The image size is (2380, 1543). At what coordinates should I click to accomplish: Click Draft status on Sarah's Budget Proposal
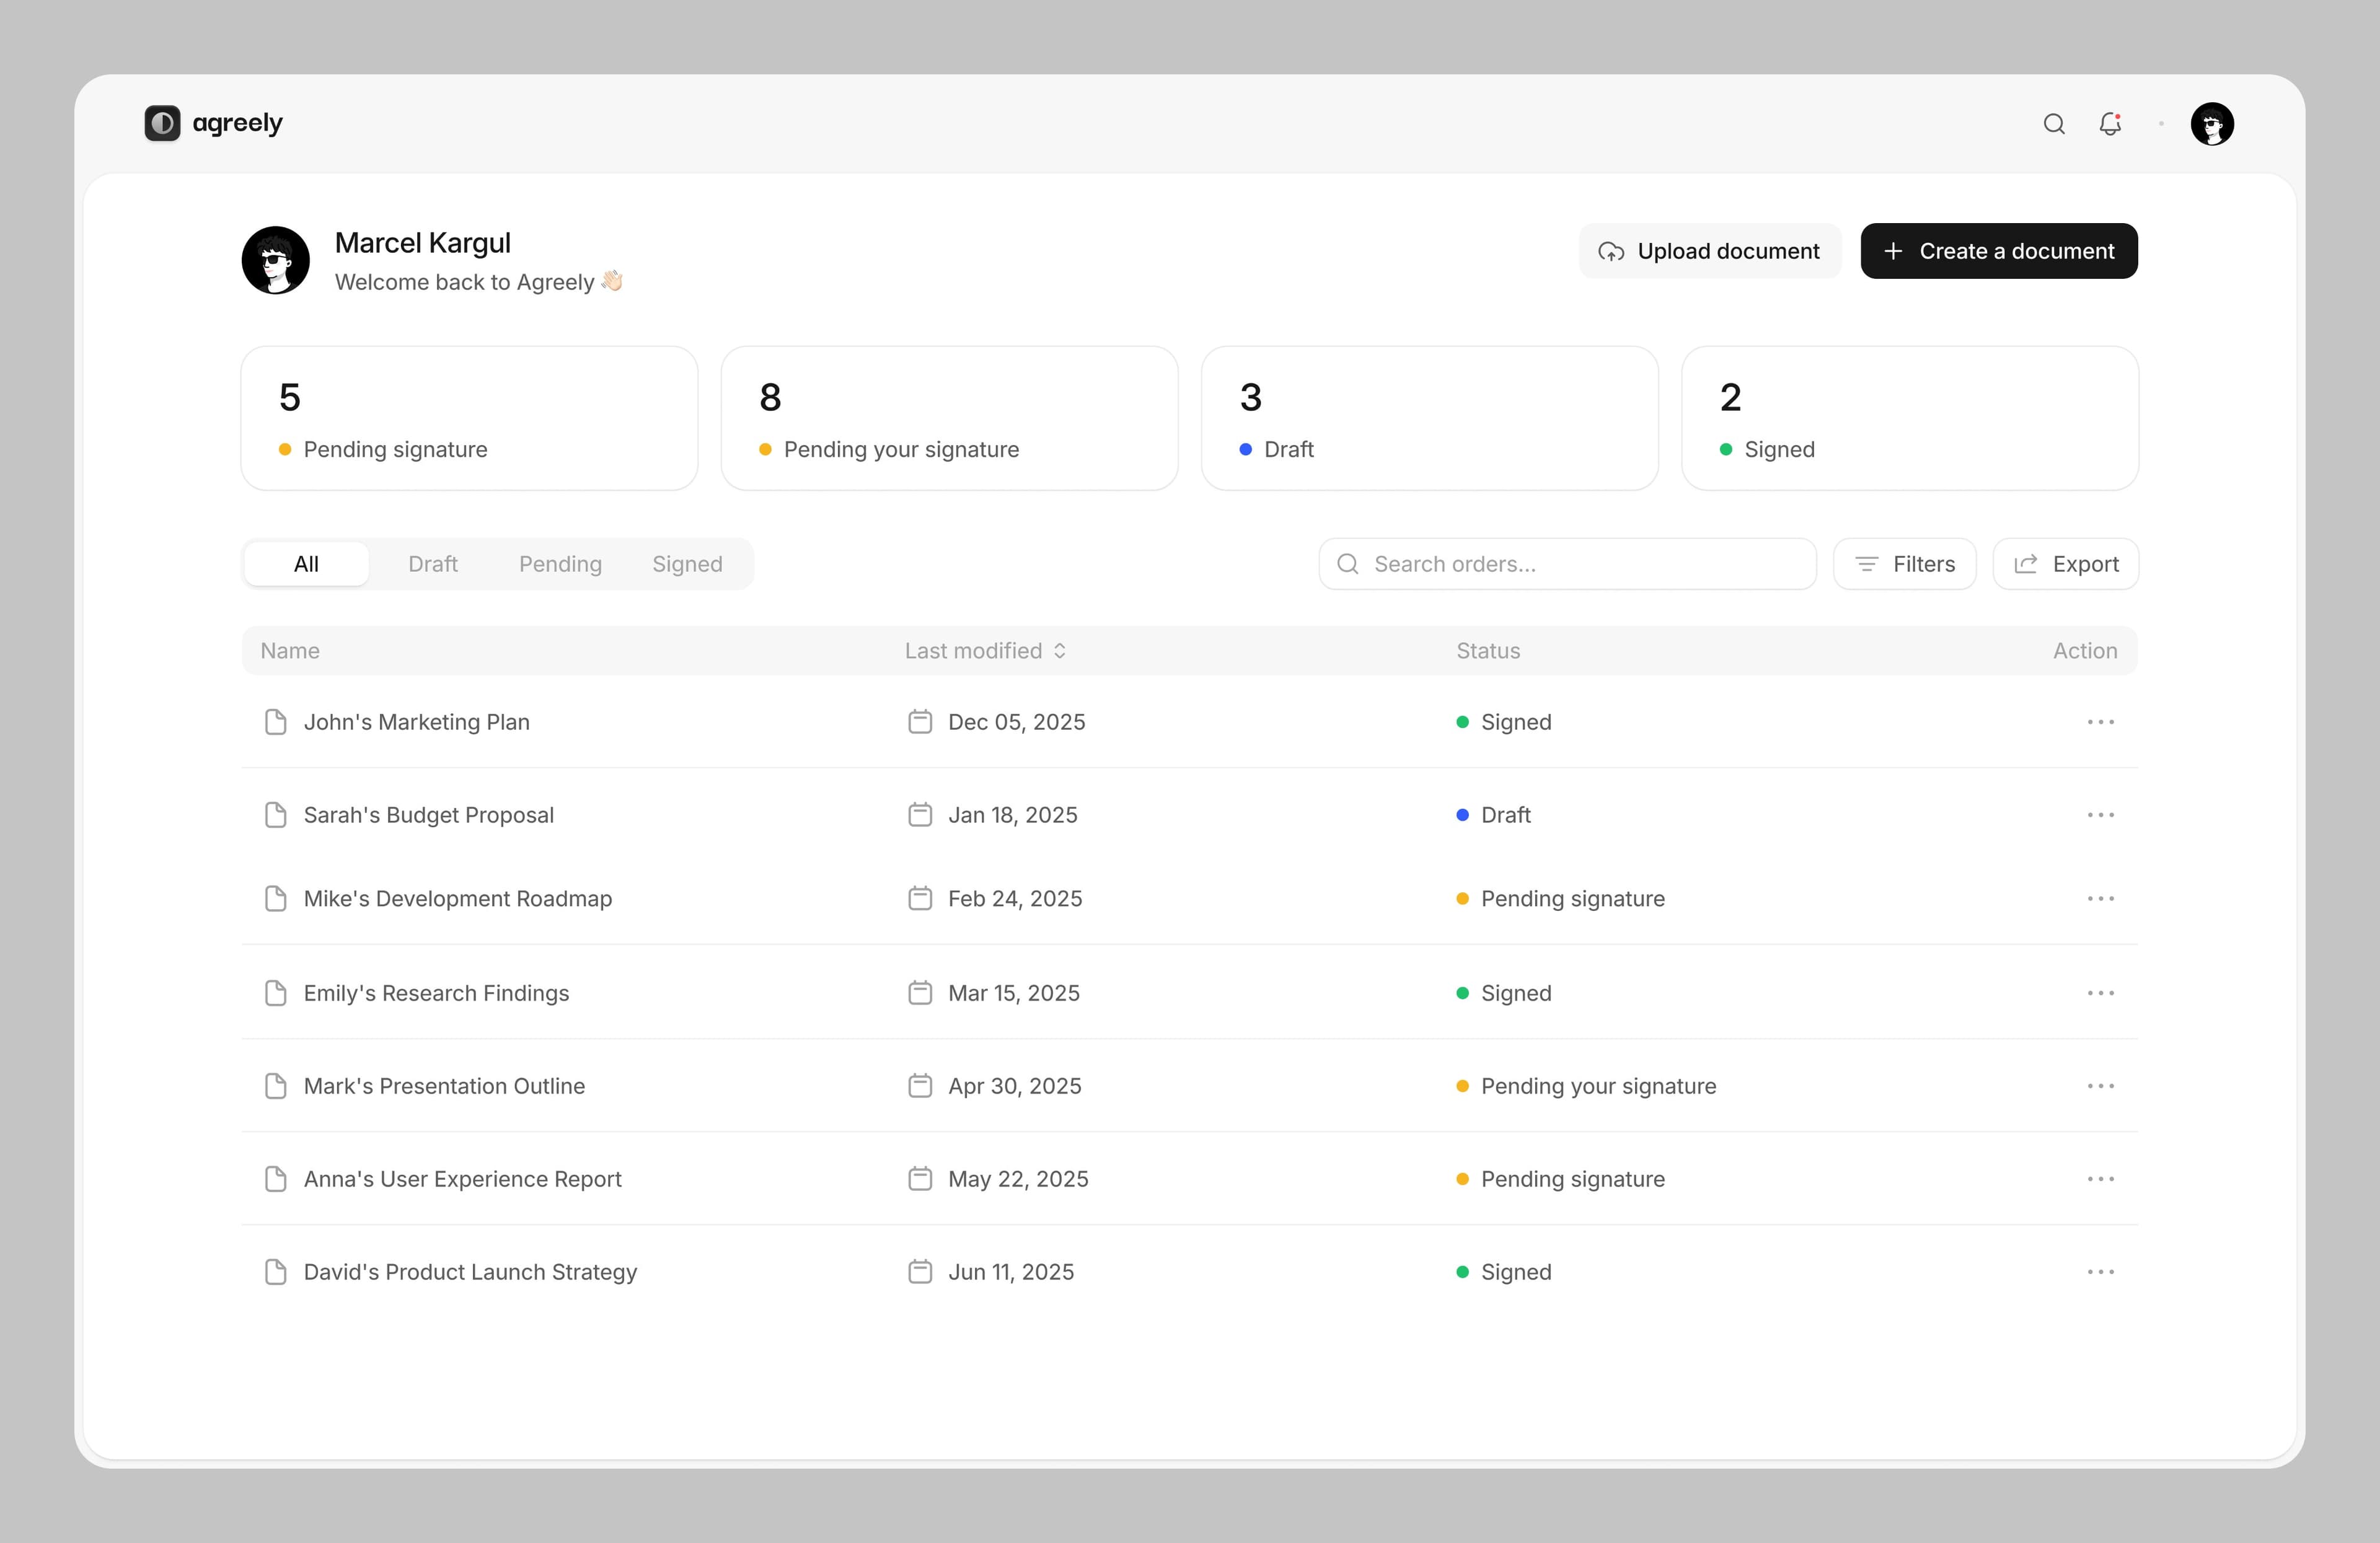(1494, 815)
